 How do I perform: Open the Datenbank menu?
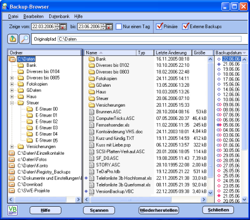59,17
